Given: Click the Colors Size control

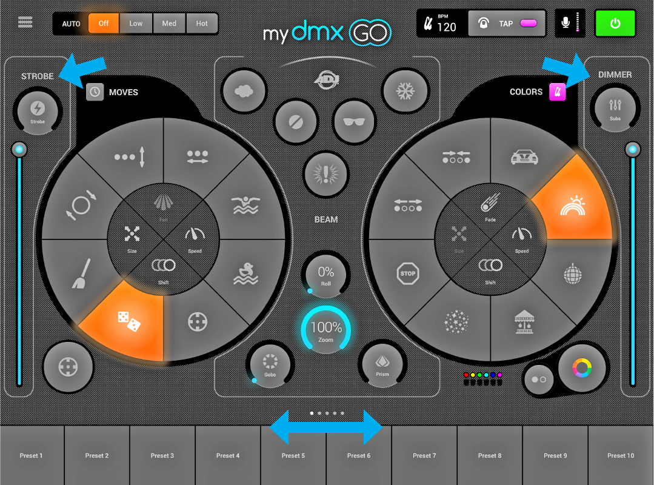Looking at the screenshot, I should point(459,238).
